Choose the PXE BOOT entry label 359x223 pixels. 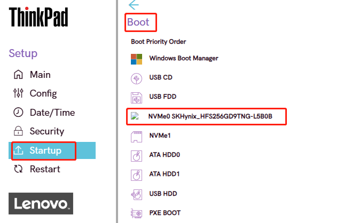165,213
